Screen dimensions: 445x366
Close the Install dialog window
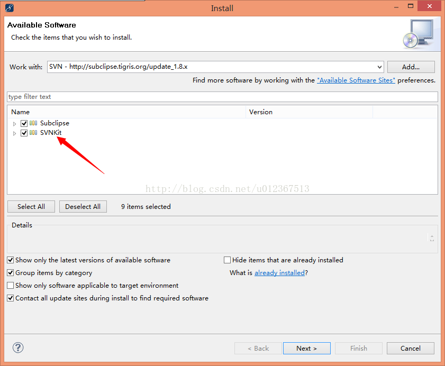coord(430,6)
